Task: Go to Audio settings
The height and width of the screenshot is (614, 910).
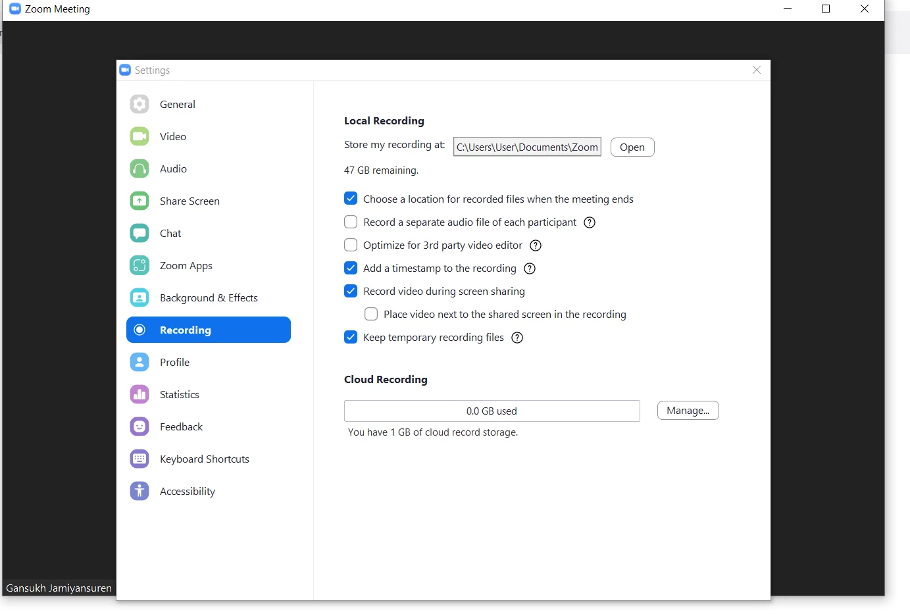Action: click(209, 168)
